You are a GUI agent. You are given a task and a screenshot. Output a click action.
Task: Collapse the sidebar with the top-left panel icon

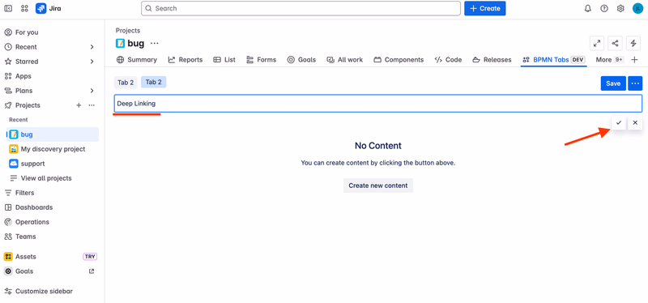[8, 8]
